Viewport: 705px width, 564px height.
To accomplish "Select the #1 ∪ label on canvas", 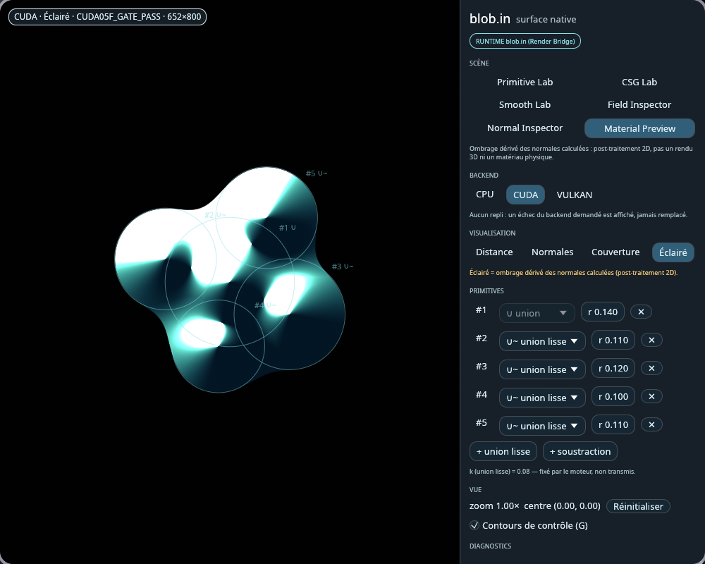I will point(288,228).
